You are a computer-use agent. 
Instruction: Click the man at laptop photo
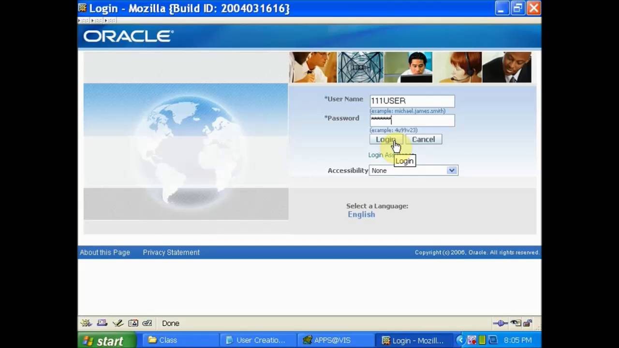pos(409,67)
